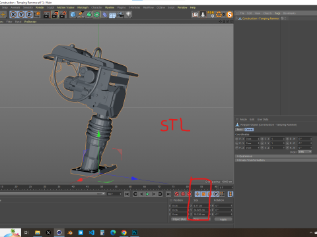Switch to the Coord. attribute tab

[x=249, y=130]
